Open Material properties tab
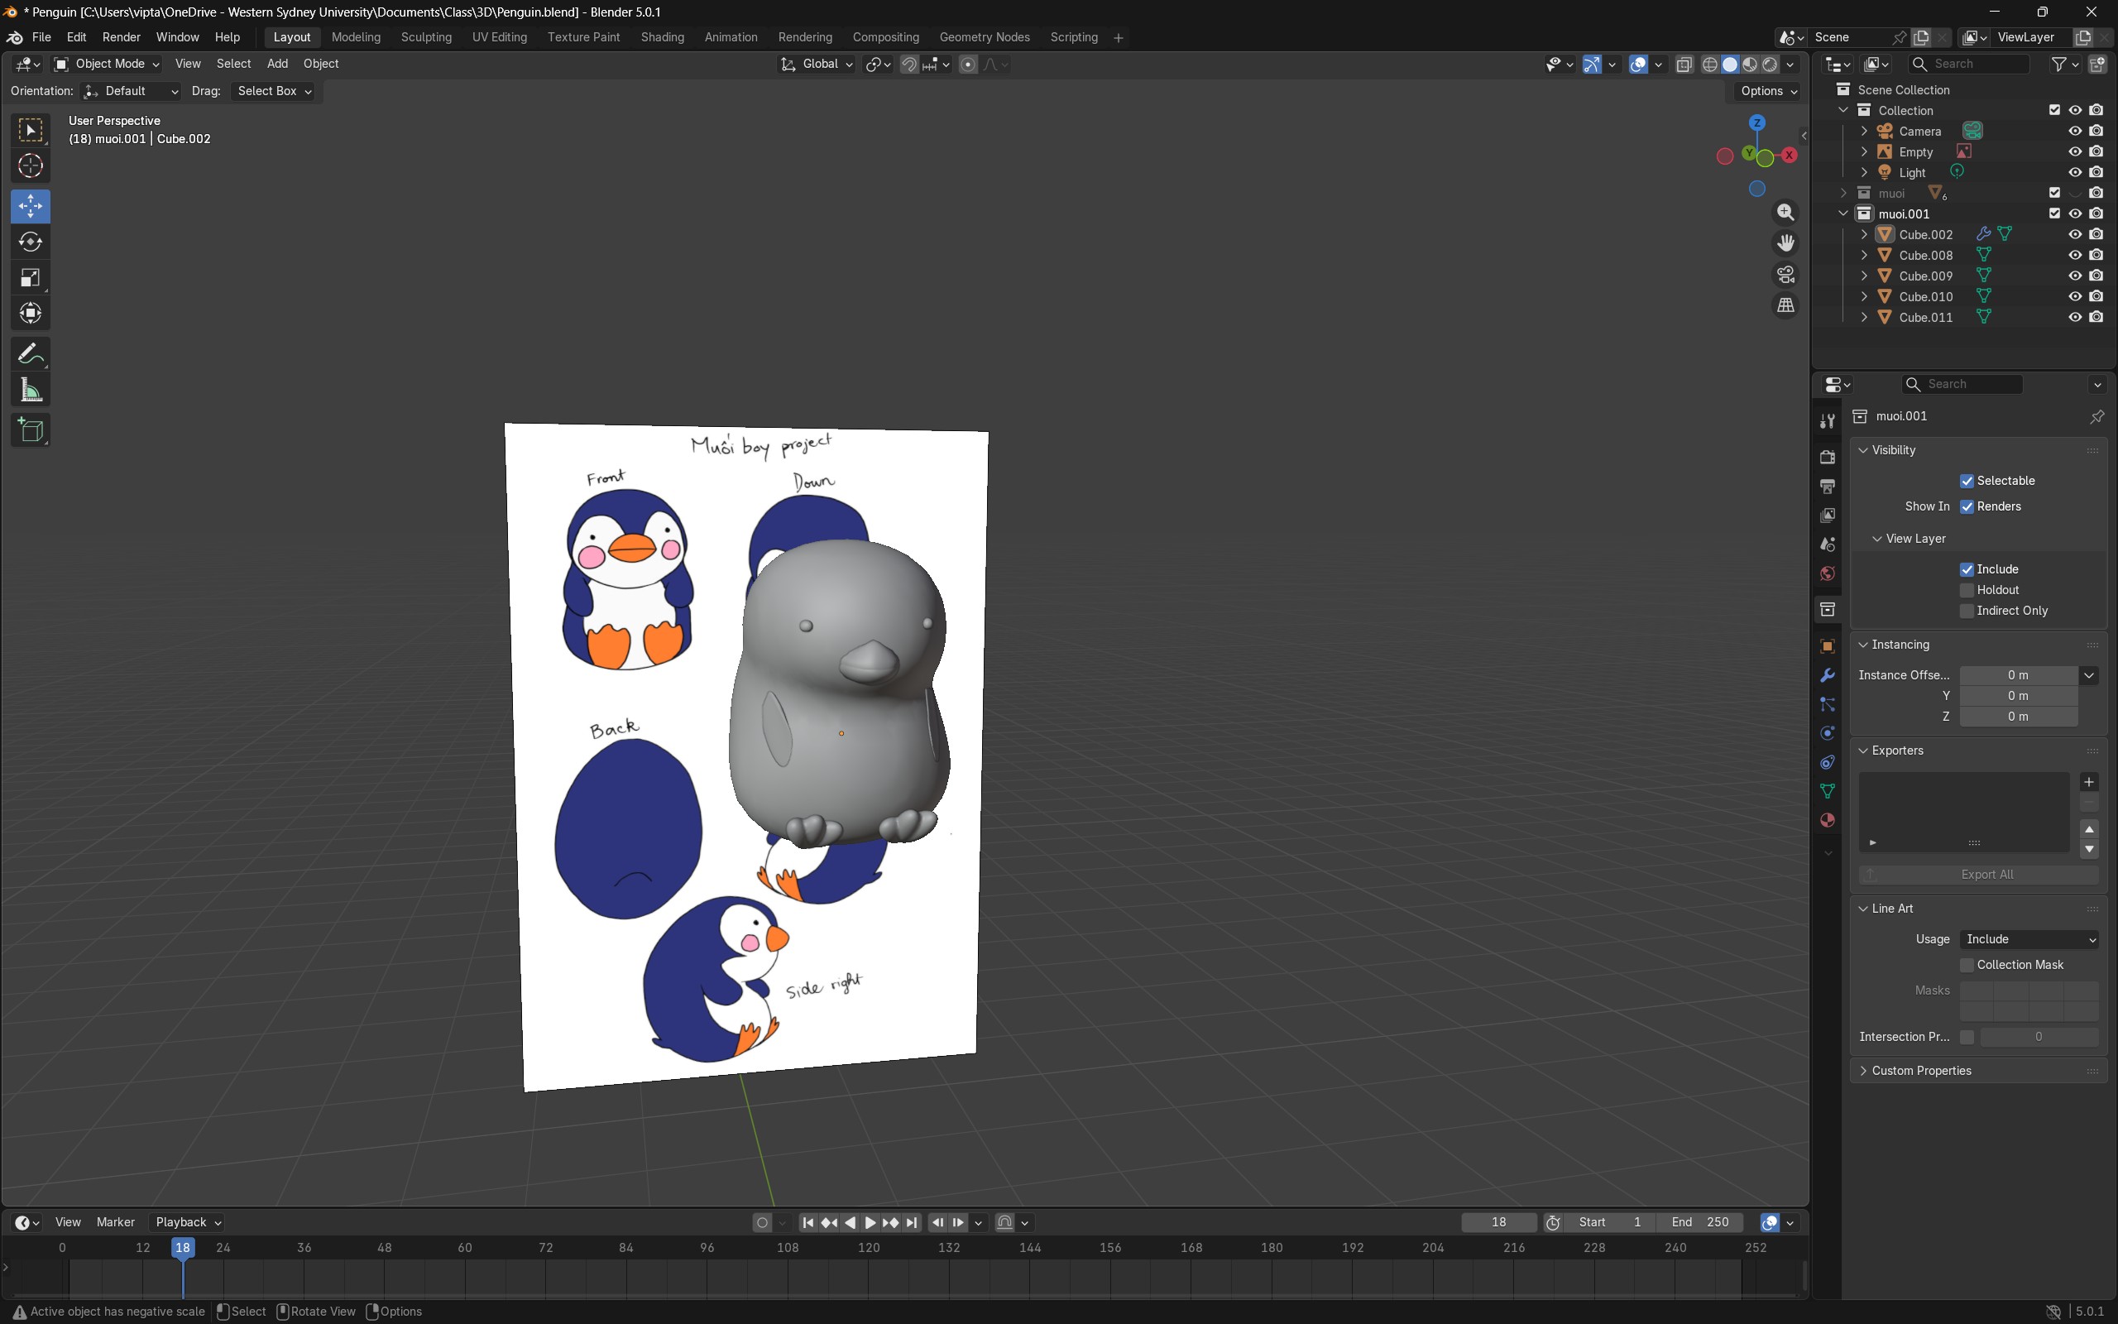The height and width of the screenshot is (1324, 2118). 1828,821
